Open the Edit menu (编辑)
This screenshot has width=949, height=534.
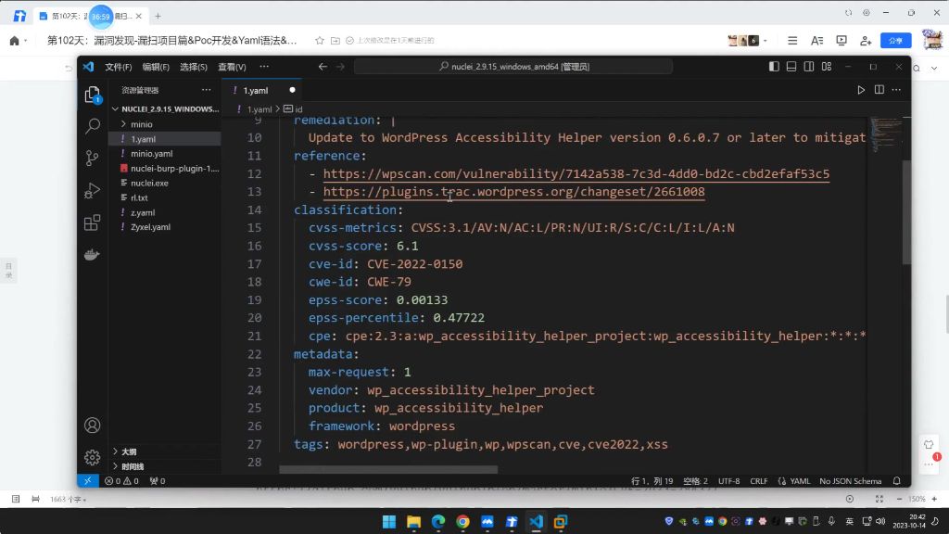(x=156, y=67)
